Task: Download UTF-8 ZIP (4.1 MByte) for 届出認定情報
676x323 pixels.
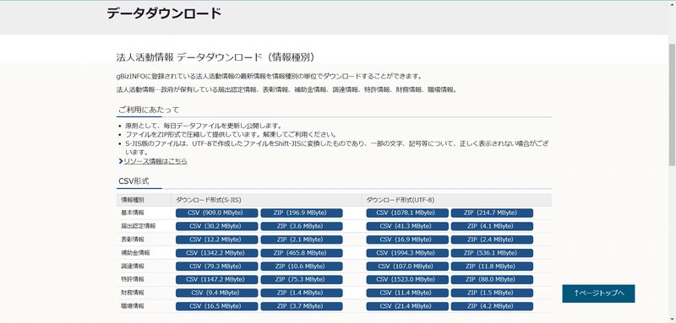Action: click(492, 226)
